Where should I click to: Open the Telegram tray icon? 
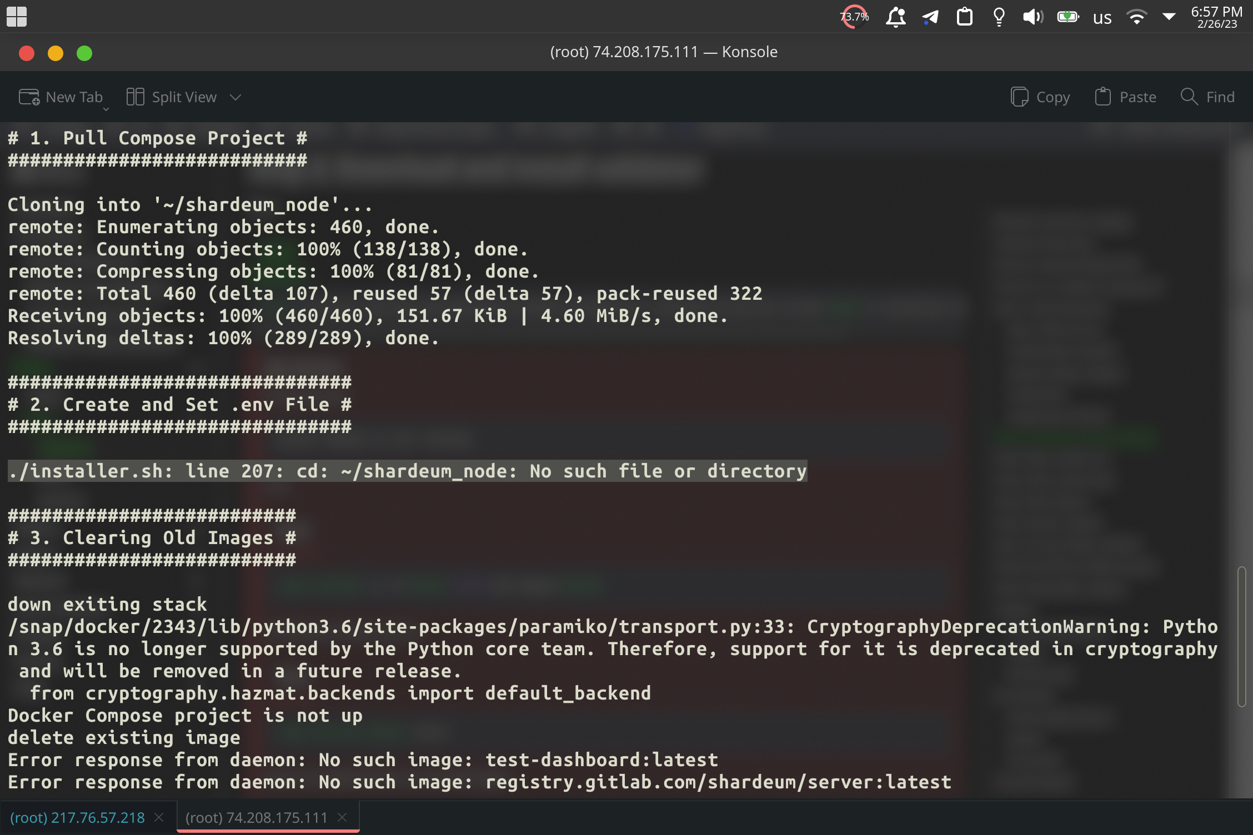point(930,17)
